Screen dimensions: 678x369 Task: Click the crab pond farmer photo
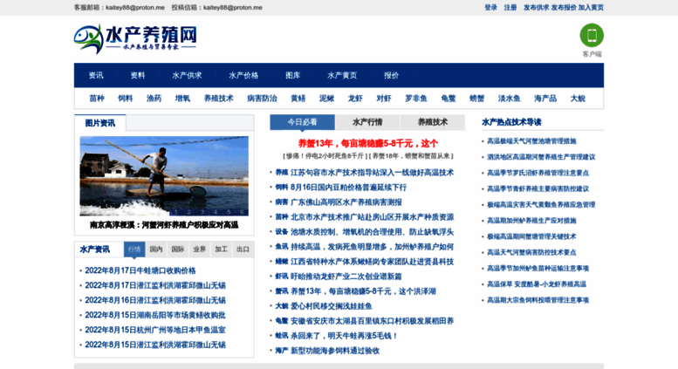pos(164,176)
